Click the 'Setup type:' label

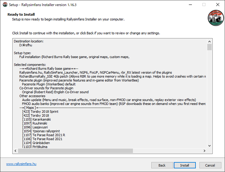coord(22,53)
